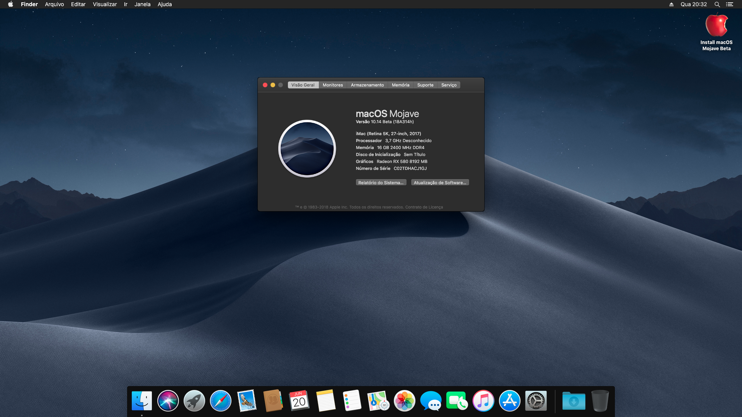Open Messages bubble icon in Dock

pyautogui.click(x=431, y=401)
